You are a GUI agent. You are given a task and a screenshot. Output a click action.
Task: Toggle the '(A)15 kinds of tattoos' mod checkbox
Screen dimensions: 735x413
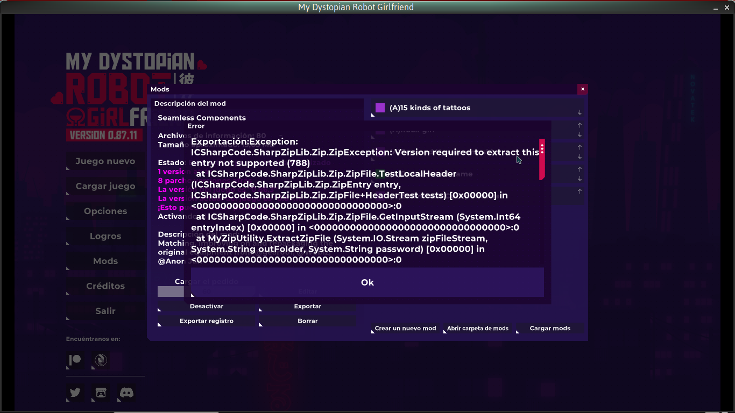(380, 108)
